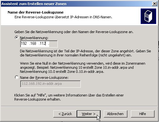Cancel the wizard with Abbrechen
The image size is (159, 122).
point(115,114)
